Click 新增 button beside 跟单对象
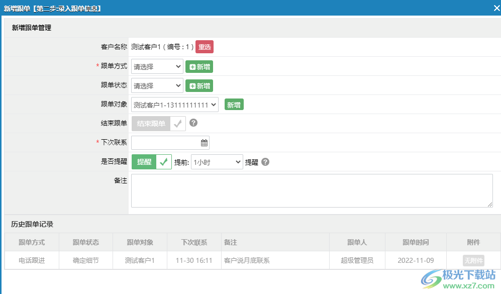The width and height of the screenshot is (501, 294). tap(234, 105)
